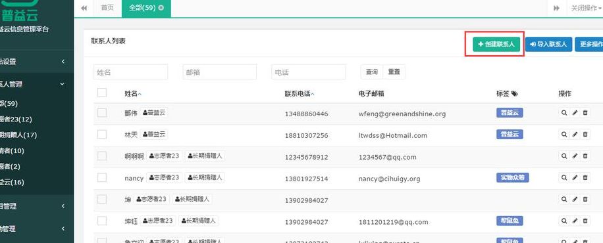Check the row checkbox for 鄷伟
603x243 pixels.
point(102,113)
